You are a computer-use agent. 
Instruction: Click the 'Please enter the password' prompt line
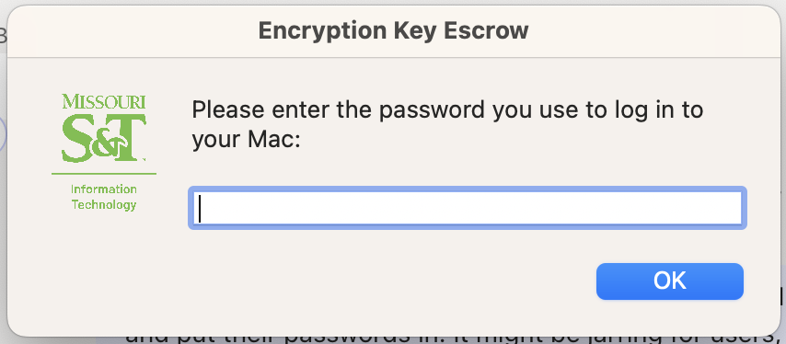[x=447, y=110]
